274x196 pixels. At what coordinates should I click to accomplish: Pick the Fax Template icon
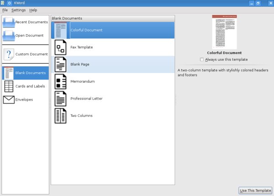point(60,48)
